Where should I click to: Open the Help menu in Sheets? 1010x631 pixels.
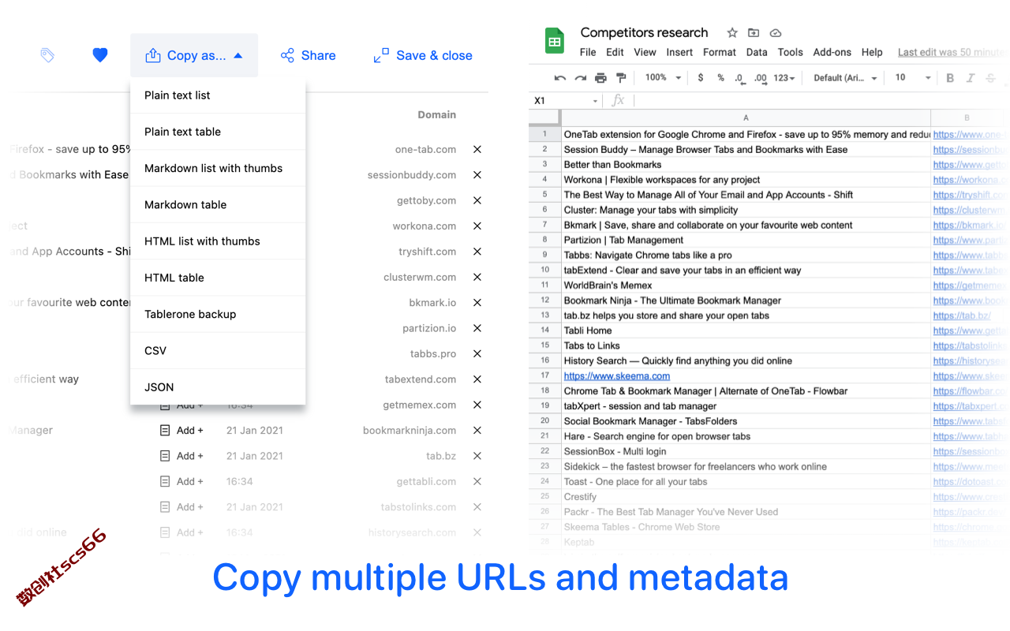coord(872,52)
